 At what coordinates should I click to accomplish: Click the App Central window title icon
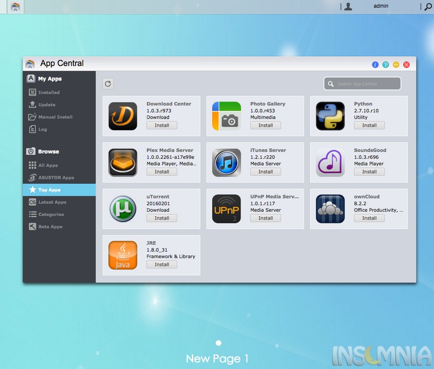click(x=30, y=64)
